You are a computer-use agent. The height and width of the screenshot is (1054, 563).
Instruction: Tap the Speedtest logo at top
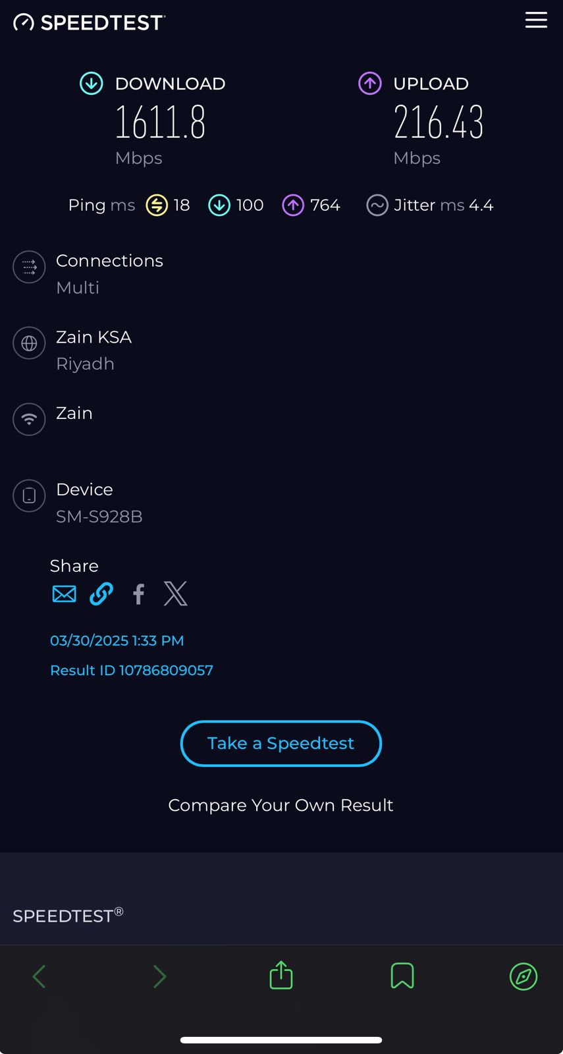tap(89, 23)
